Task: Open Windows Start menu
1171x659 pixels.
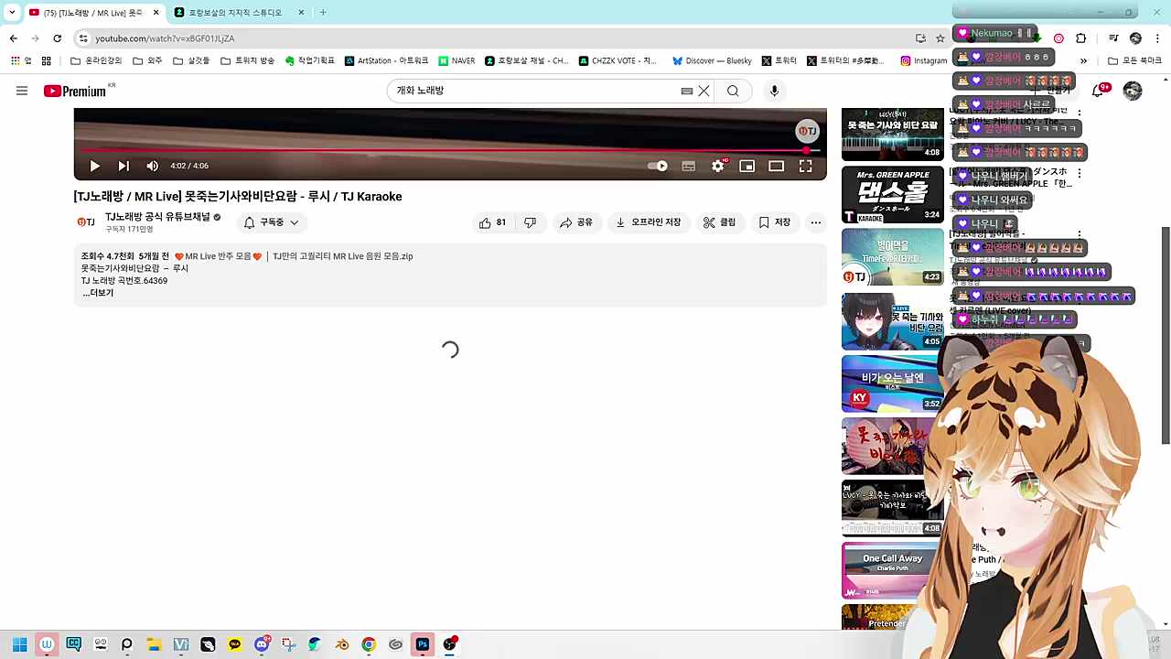Action: 19,644
